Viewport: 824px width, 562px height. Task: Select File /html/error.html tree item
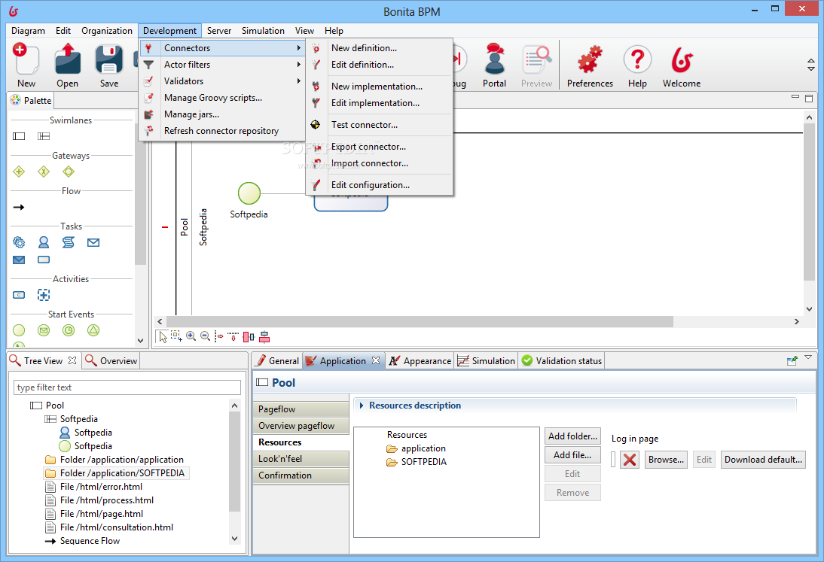click(x=95, y=487)
